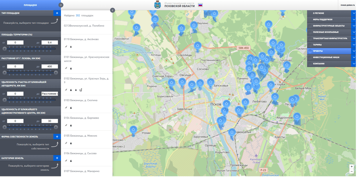The image size is (357, 177).
Task: Open Меры поддержки menu item
Action: coord(323,19)
